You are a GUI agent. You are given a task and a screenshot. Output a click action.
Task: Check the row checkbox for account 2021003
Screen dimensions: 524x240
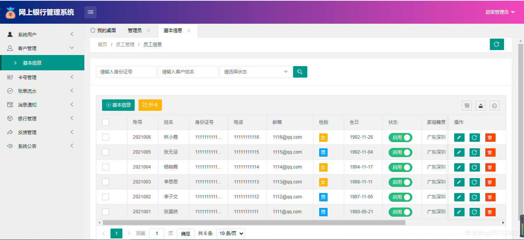tap(105, 182)
